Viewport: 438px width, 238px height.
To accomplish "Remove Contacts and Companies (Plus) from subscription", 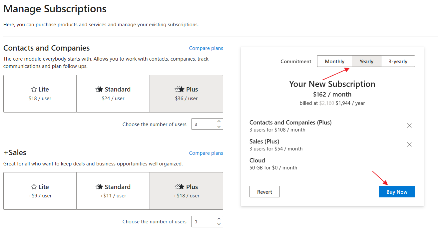I will (x=409, y=125).
